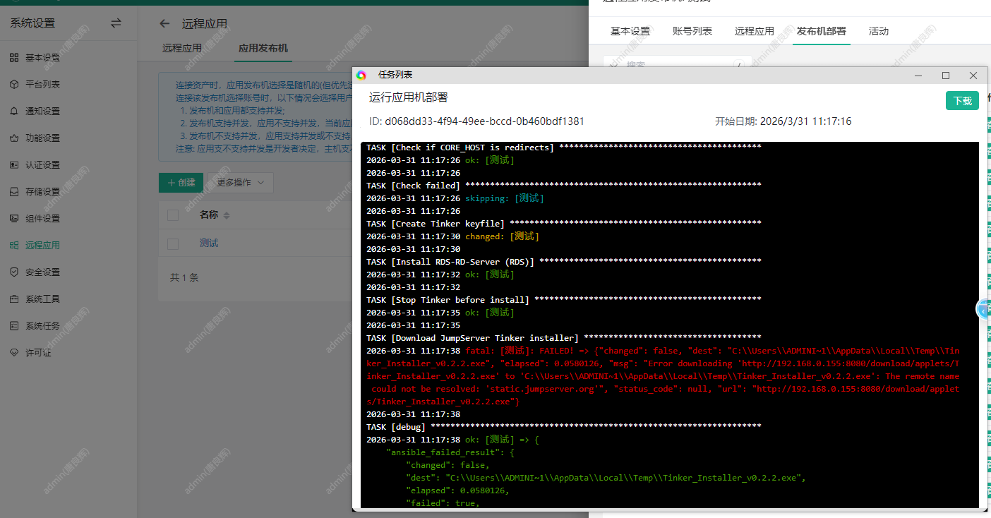
Task: Click the green 下载 button
Action: (962, 101)
